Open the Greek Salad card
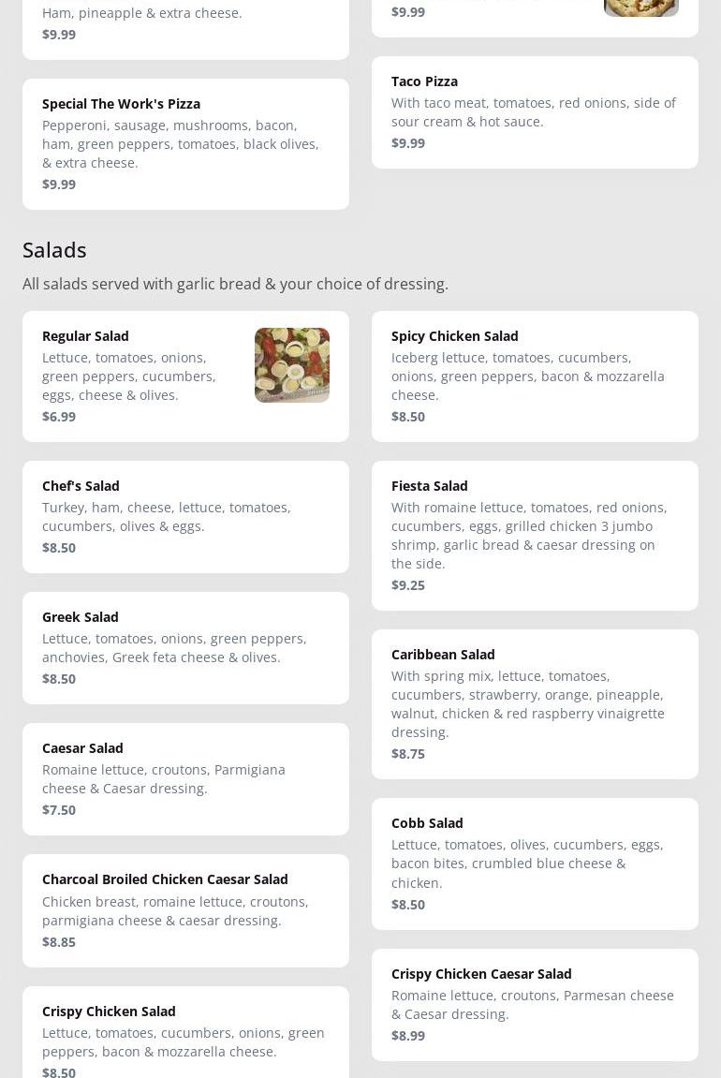 click(185, 647)
